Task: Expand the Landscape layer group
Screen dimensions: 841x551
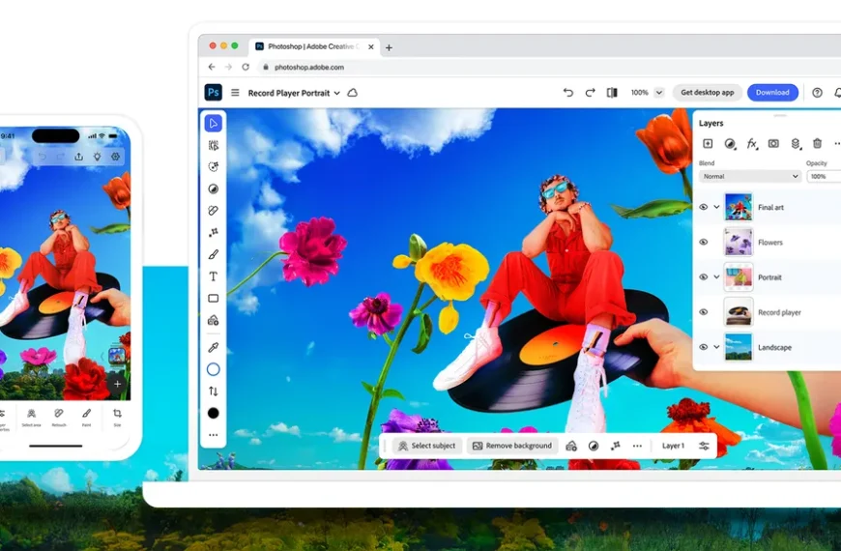Action: [716, 347]
